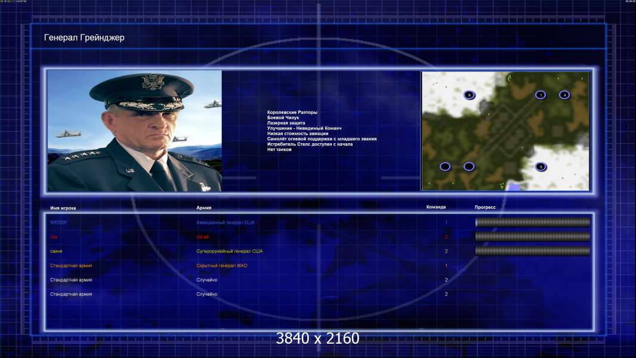Click the 'Боевой Чинук' line

coord(283,118)
